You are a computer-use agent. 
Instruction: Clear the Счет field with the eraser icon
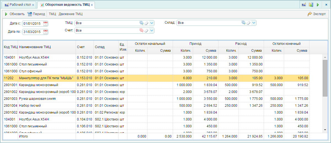146,31
